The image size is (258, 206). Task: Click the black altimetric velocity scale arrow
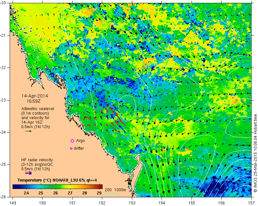point(28,131)
